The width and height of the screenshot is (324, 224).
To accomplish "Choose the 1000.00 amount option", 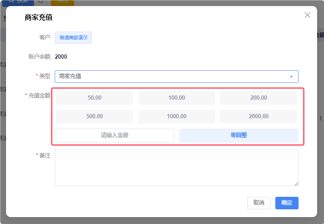I will (x=177, y=117).
